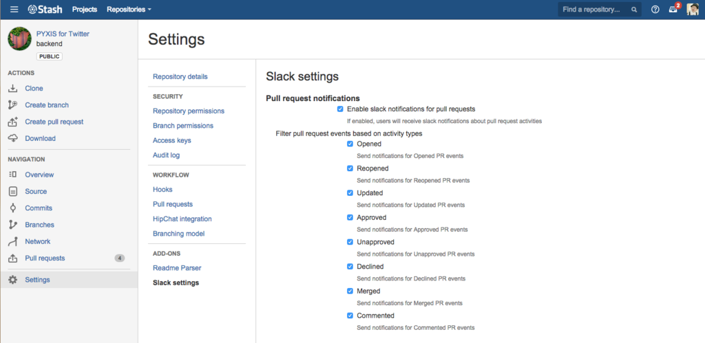705x343 pixels.
Task: Click the Branches icon
Action: pos(13,225)
